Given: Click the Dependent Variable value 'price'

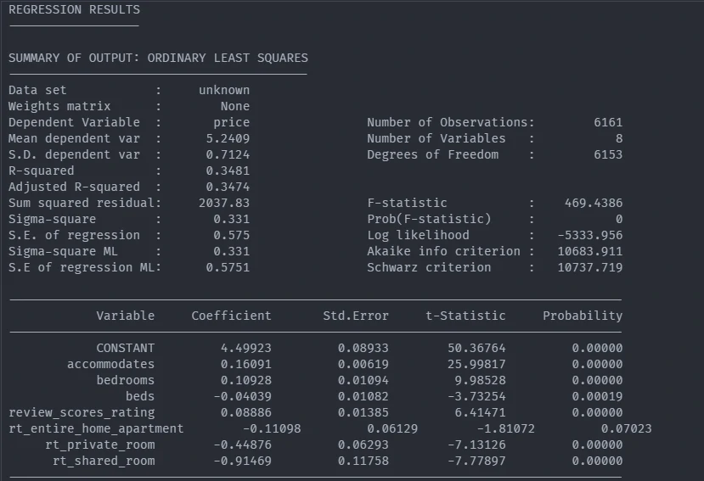Looking at the screenshot, I should [231, 122].
